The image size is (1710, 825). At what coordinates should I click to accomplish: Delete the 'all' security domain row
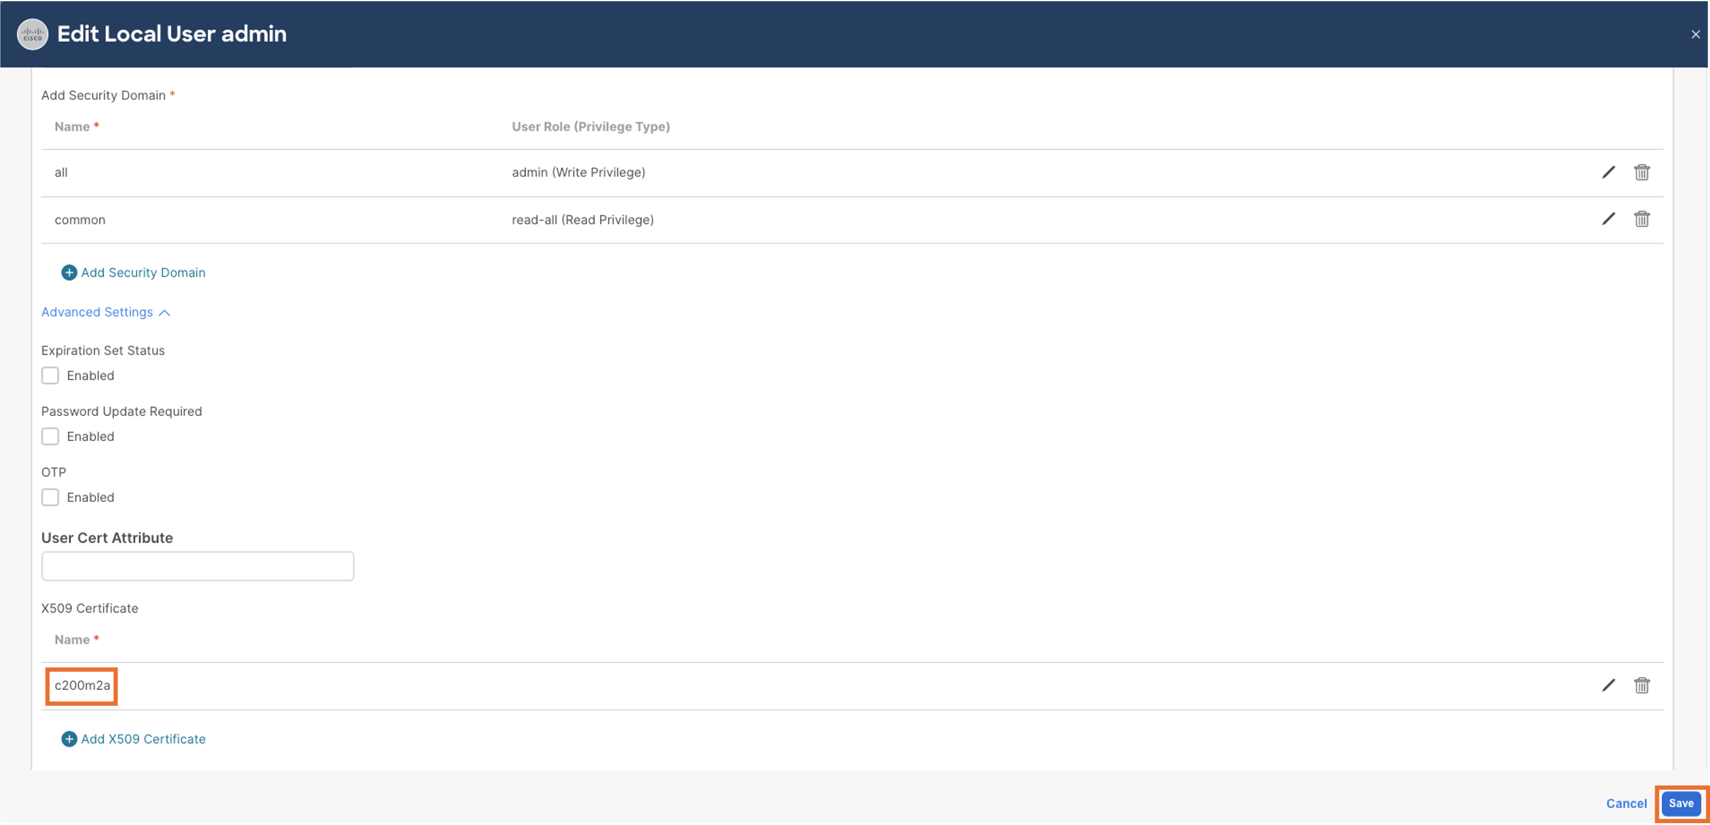pos(1642,172)
